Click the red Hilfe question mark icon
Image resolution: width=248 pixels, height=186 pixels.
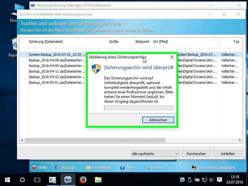pyautogui.click(x=34, y=168)
